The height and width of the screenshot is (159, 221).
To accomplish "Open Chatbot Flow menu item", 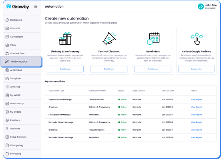I will [22, 54].
